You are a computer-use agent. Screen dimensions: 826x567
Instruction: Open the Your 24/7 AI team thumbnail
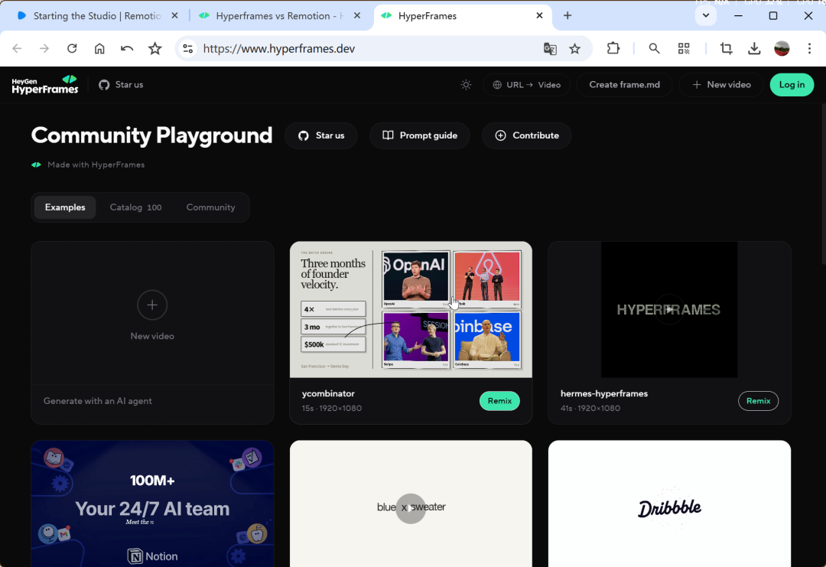[x=152, y=503]
